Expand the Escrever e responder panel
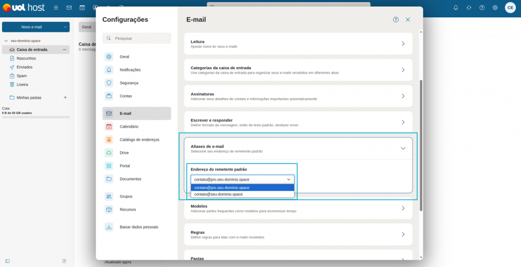This screenshot has height=267, width=521. coord(298,122)
